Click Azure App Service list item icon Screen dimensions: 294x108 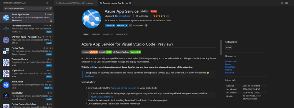[6, 18]
